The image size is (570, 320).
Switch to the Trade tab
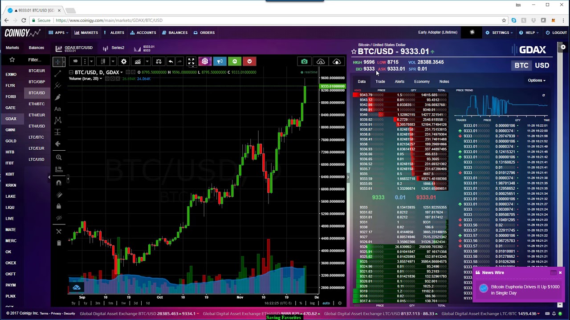(380, 81)
